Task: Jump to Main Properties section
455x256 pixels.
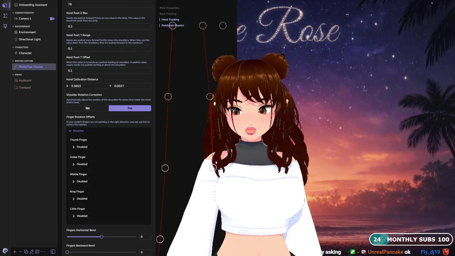Action: (x=169, y=8)
